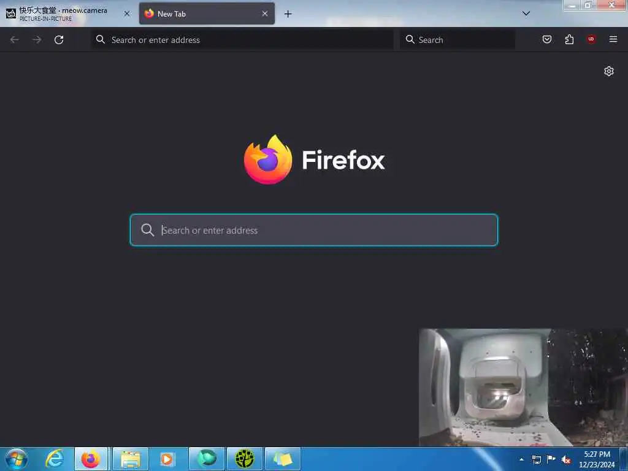Open the yellow sticky notes taskbar icon
The width and height of the screenshot is (628, 471).
tap(283, 459)
